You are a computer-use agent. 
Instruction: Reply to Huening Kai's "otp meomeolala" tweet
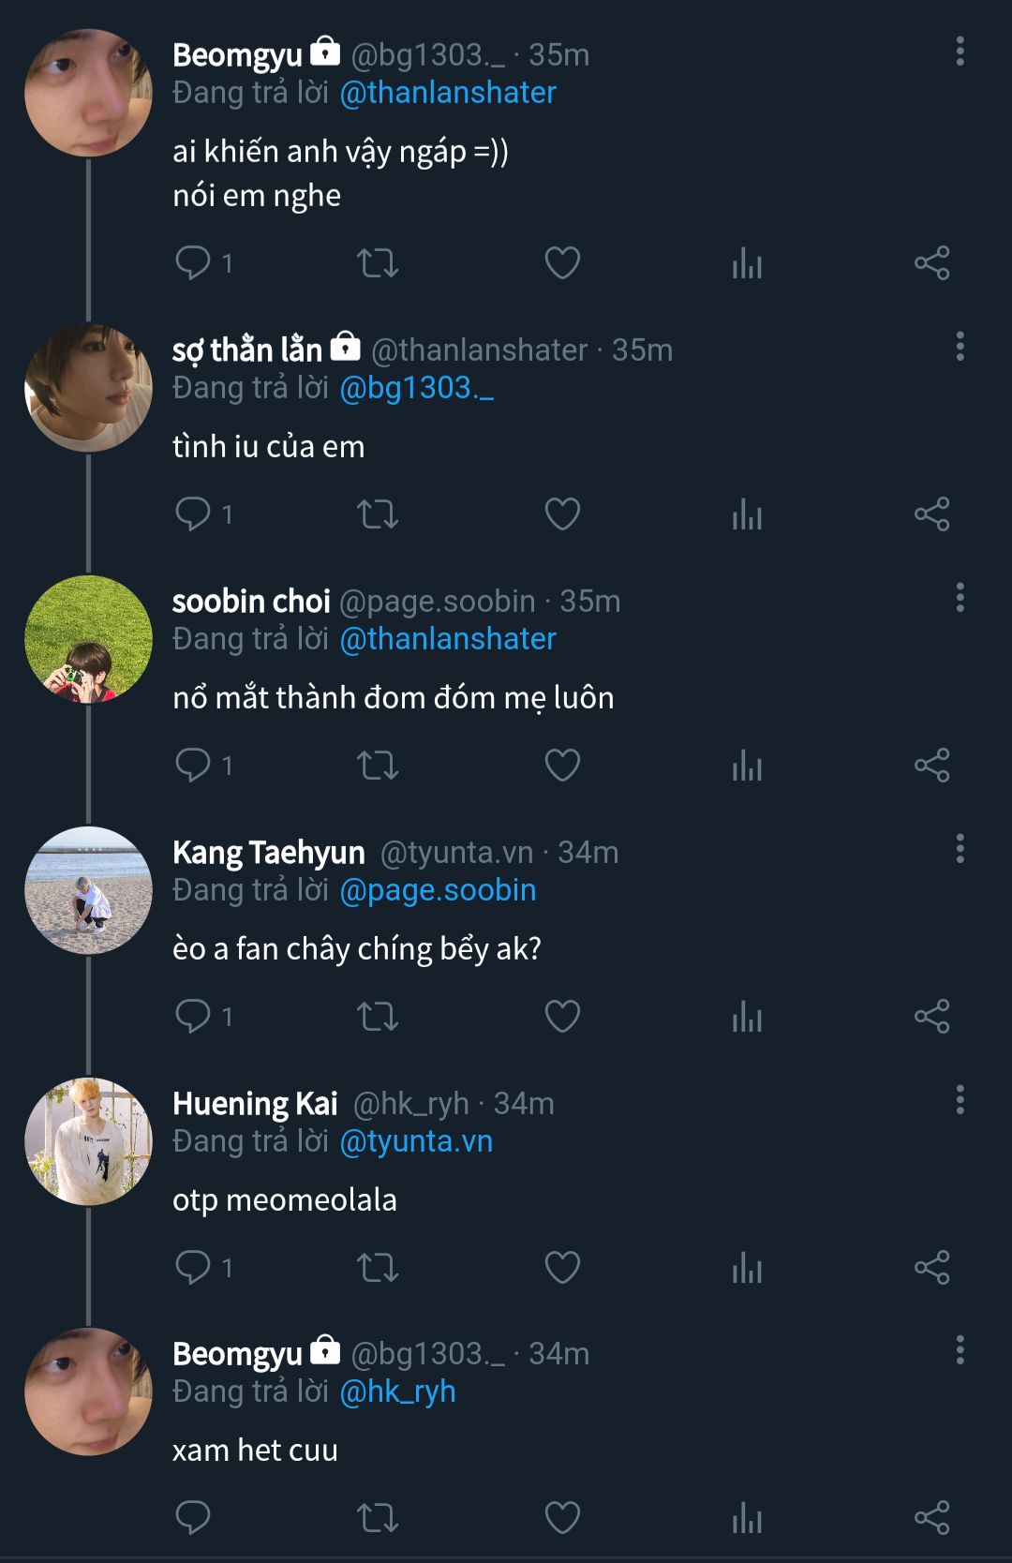point(194,1268)
